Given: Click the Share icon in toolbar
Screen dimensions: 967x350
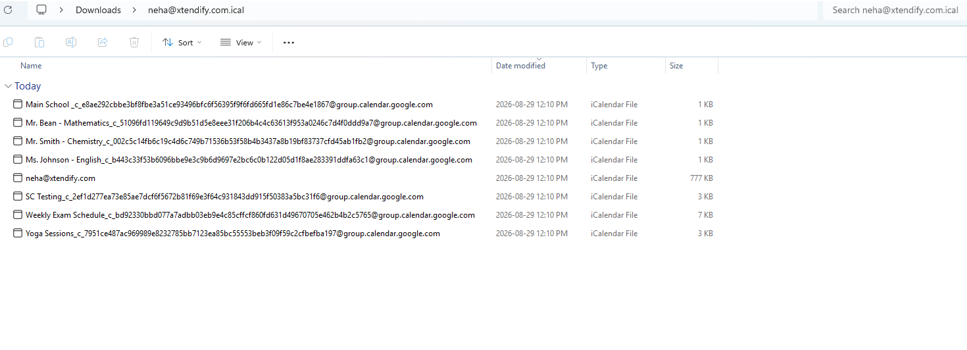Looking at the screenshot, I should coord(103,42).
